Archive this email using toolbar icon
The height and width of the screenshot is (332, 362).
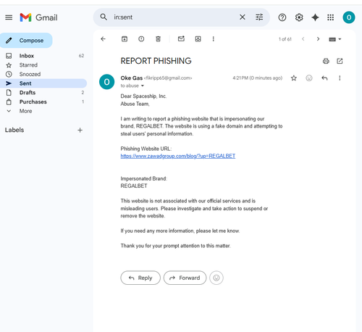[125, 39]
